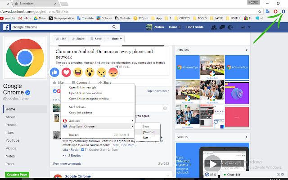Choose the Wow surprised reaction
The height and width of the screenshot is (180, 288).
pos(90,72)
